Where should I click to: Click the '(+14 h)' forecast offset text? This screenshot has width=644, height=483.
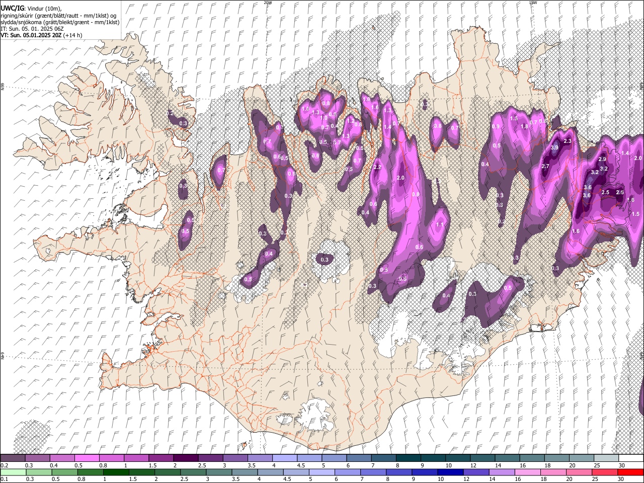(x=72, y=35)
